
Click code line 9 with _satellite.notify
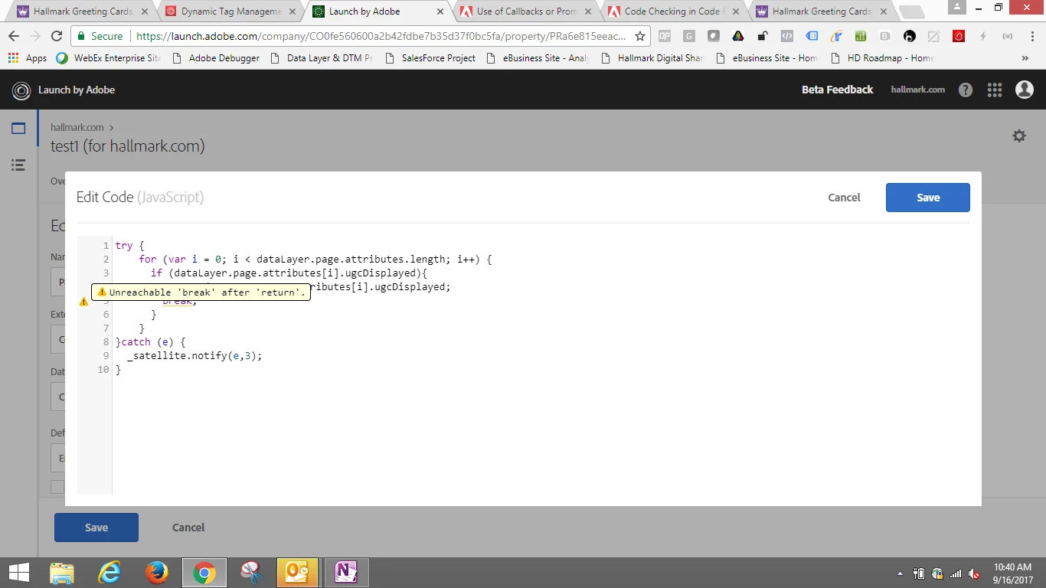click(194, 356)
